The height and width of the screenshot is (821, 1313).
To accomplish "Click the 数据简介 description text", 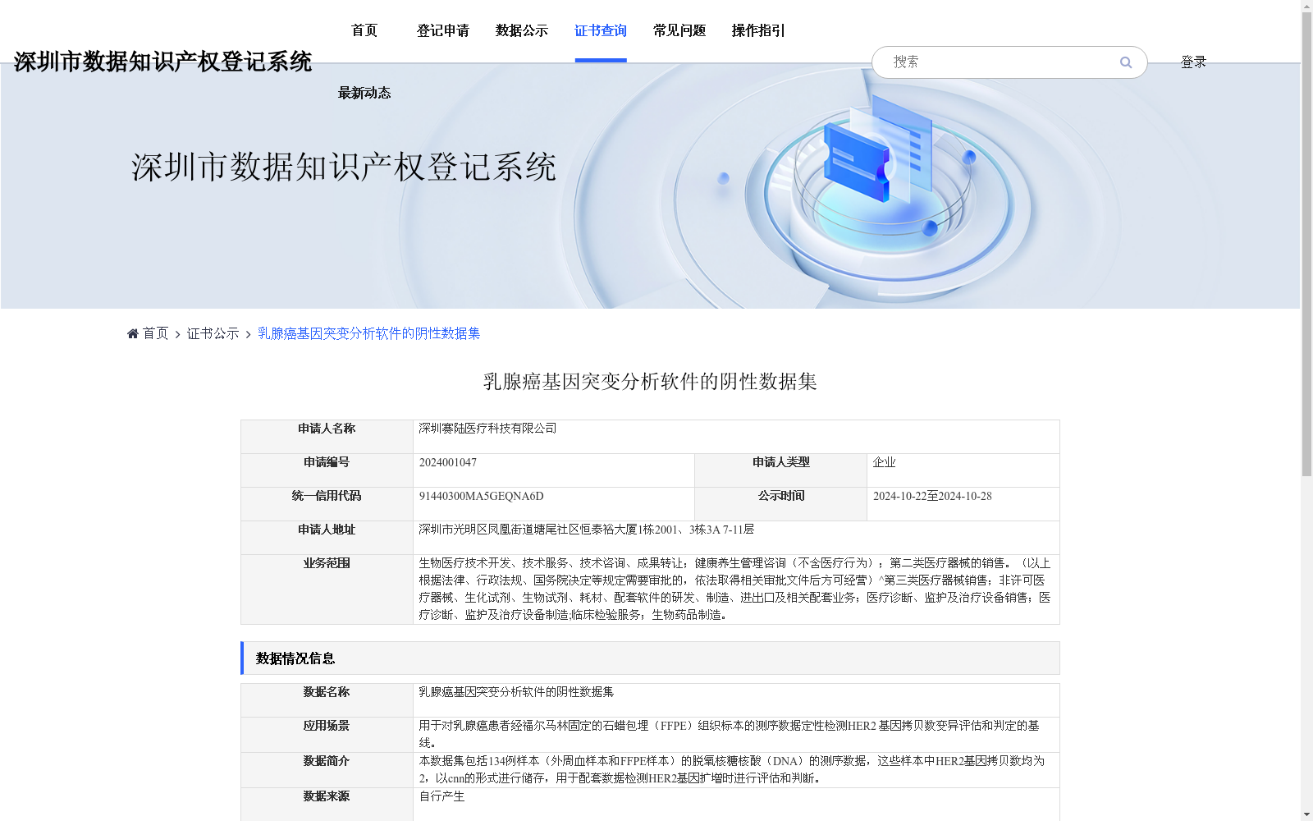I will (732, 769).
